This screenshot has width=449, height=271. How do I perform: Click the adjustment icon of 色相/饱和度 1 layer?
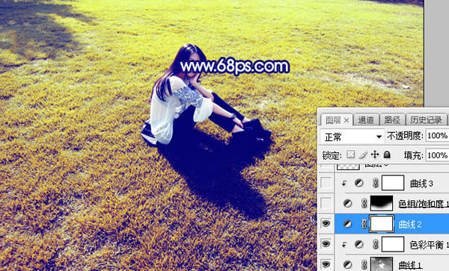coord(347,204)
